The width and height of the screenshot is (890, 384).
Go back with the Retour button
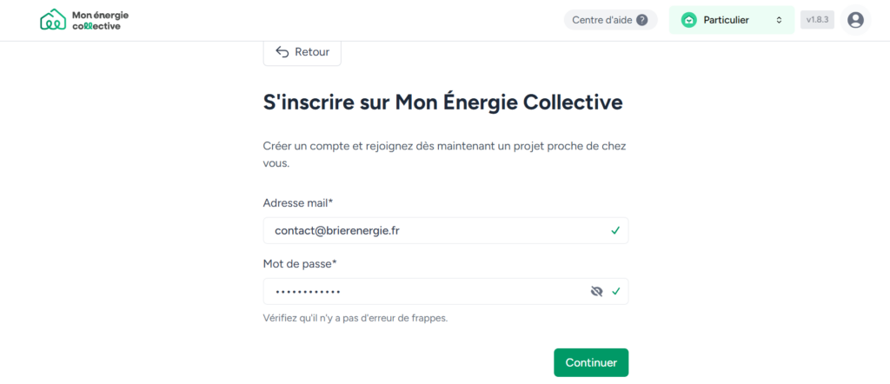[302, 52]
